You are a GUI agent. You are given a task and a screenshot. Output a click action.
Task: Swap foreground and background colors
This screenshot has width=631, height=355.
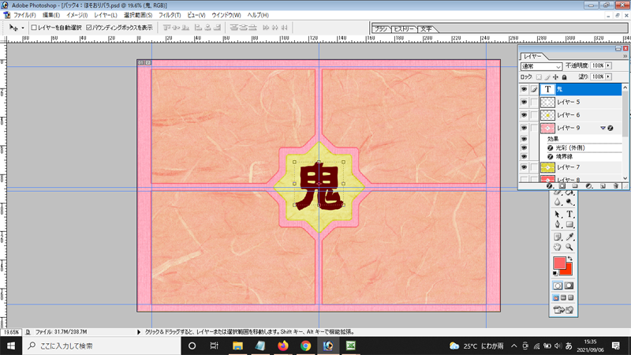point(569,259)
